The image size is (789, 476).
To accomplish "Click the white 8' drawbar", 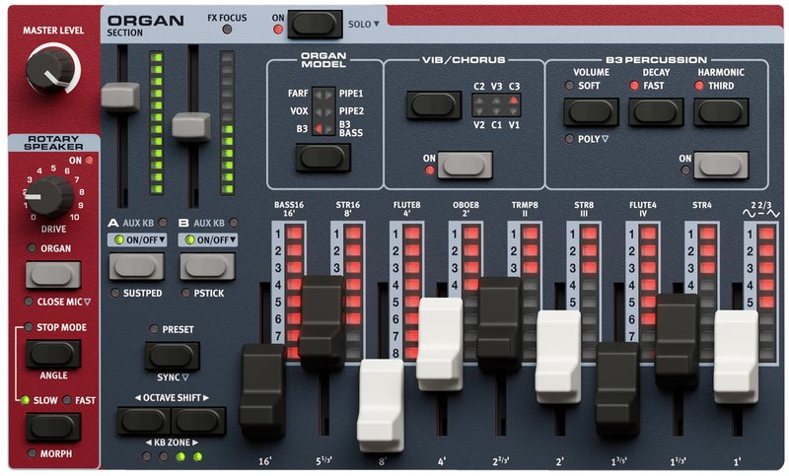I will tap(381, 405).
